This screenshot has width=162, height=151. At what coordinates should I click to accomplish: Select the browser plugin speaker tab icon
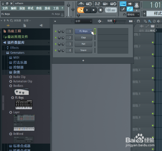tap(41, 25)
